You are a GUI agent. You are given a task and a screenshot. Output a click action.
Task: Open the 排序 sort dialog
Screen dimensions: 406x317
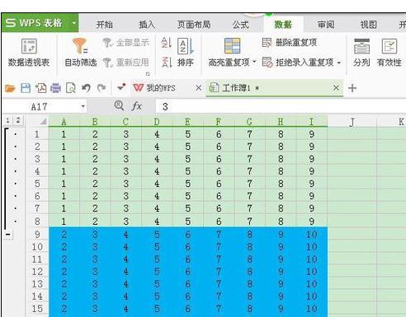click(186, 53)
